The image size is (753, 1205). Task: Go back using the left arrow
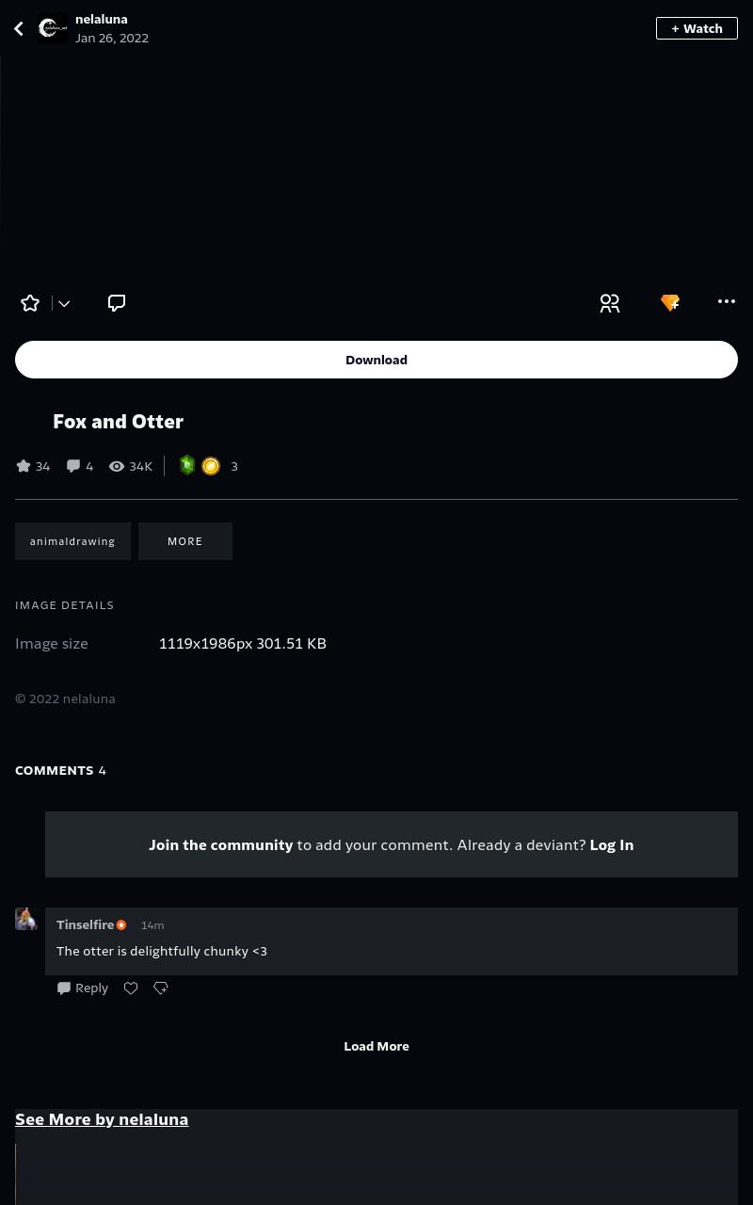tap(19, 28)
